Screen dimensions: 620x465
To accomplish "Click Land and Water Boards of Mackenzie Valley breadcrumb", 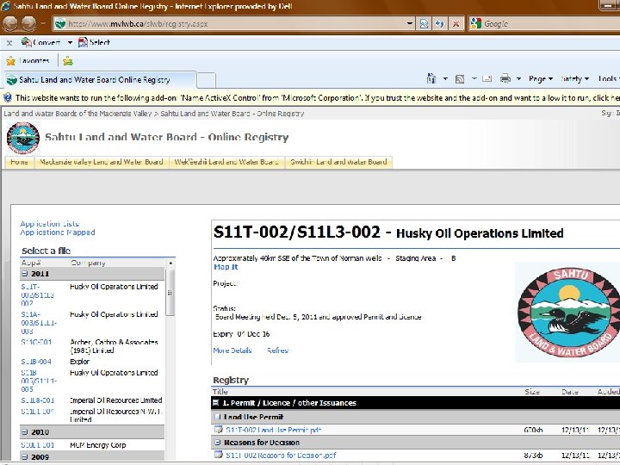I will tap(77, 114).
